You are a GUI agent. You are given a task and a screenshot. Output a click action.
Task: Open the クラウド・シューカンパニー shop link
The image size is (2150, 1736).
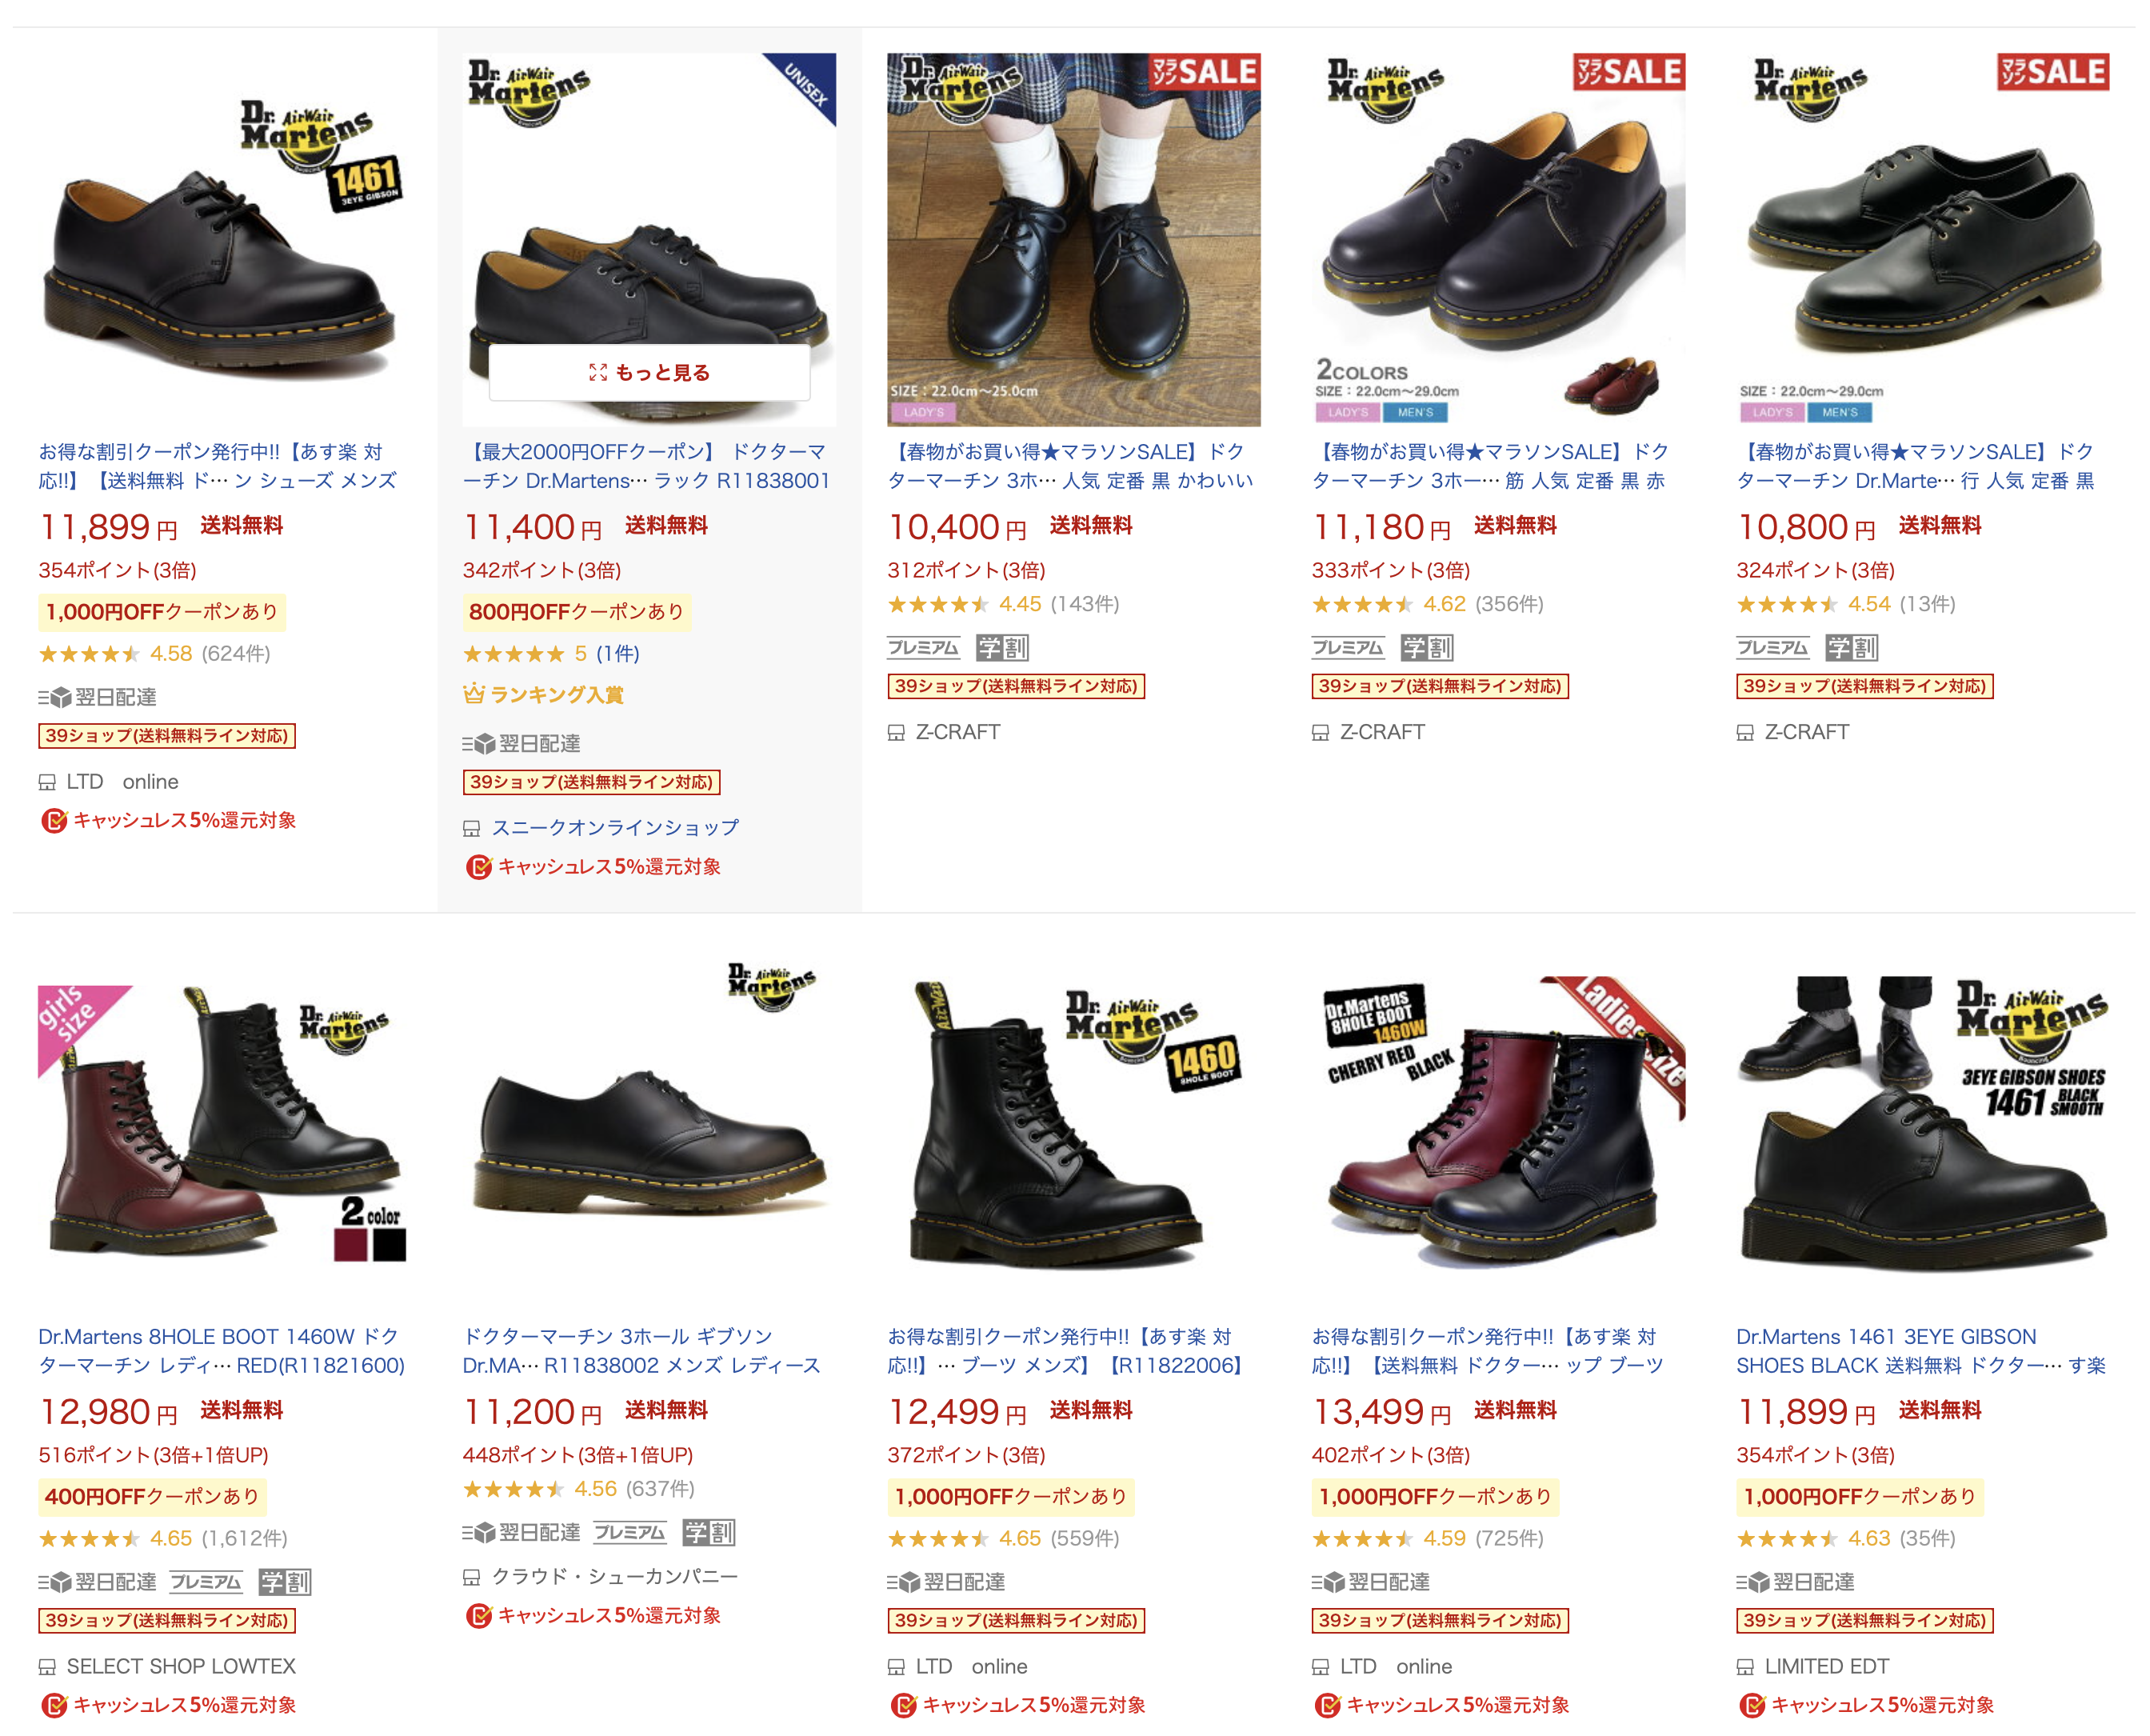(x=615, y=1576)
